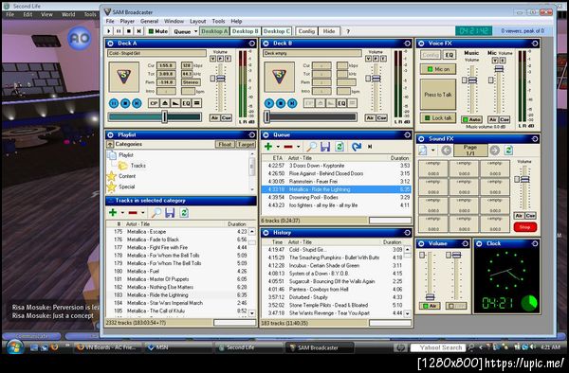Image resolution: width=569 pixels, height=373 pixels.
Task: Click the main toolbar next track button
Action: (x=138, y=31)
